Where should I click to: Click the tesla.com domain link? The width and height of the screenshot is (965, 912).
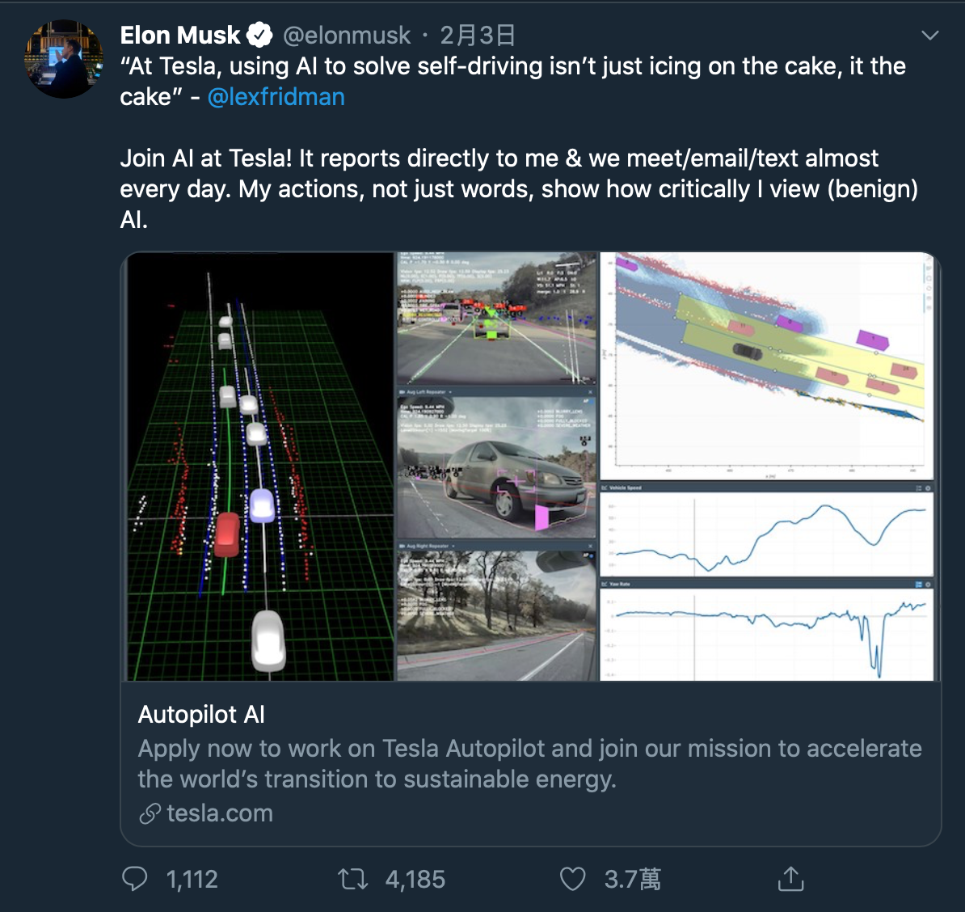coord(220,813)
